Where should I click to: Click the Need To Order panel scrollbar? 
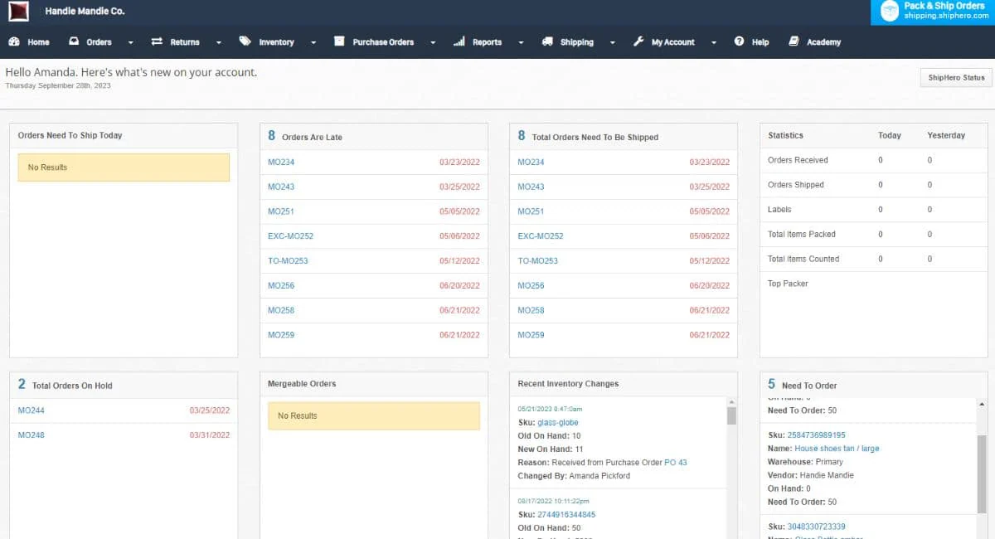pos(982,475)
